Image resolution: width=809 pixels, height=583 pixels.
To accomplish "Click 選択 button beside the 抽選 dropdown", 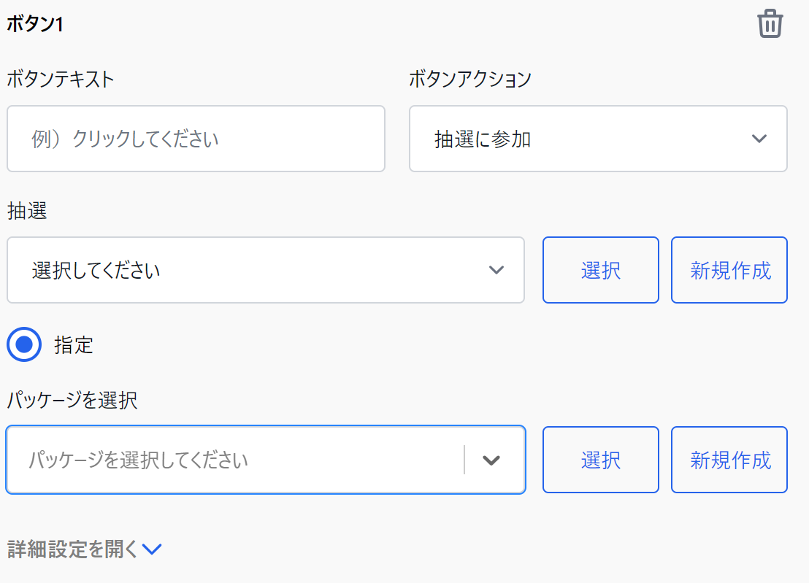I will [x=601, y=270].
